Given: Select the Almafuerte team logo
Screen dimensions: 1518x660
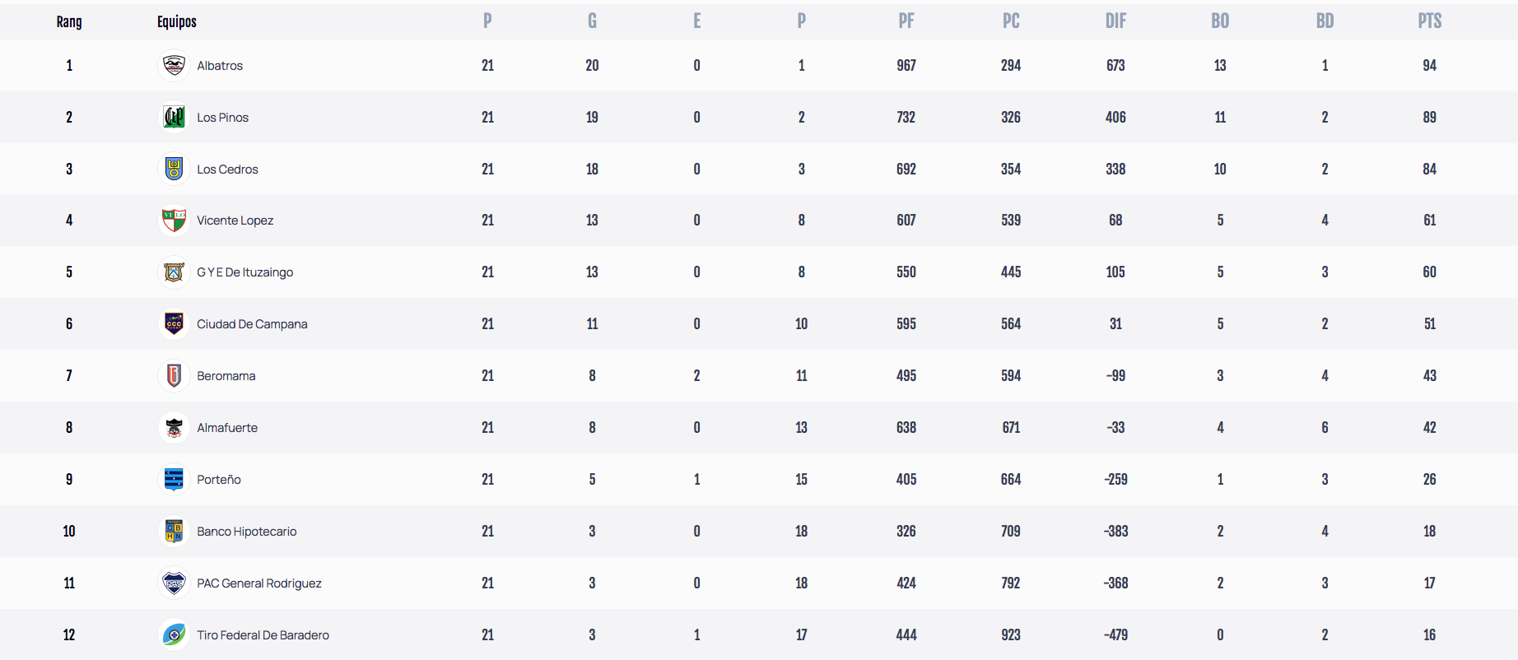Looking at the screenshot, I should tap(174, 427).
